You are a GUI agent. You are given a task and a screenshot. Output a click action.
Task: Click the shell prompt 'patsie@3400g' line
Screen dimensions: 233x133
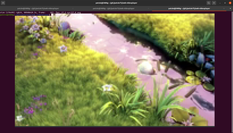tap(25, 15)
